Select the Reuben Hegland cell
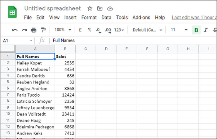This screenshot has height=139, width=217. (35, 82)
